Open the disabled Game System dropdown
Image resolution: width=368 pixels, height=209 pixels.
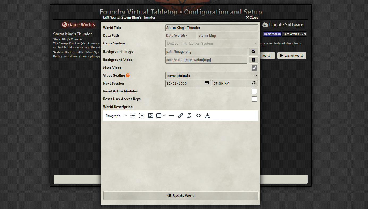pyautogui.click(x=212, y=43)
